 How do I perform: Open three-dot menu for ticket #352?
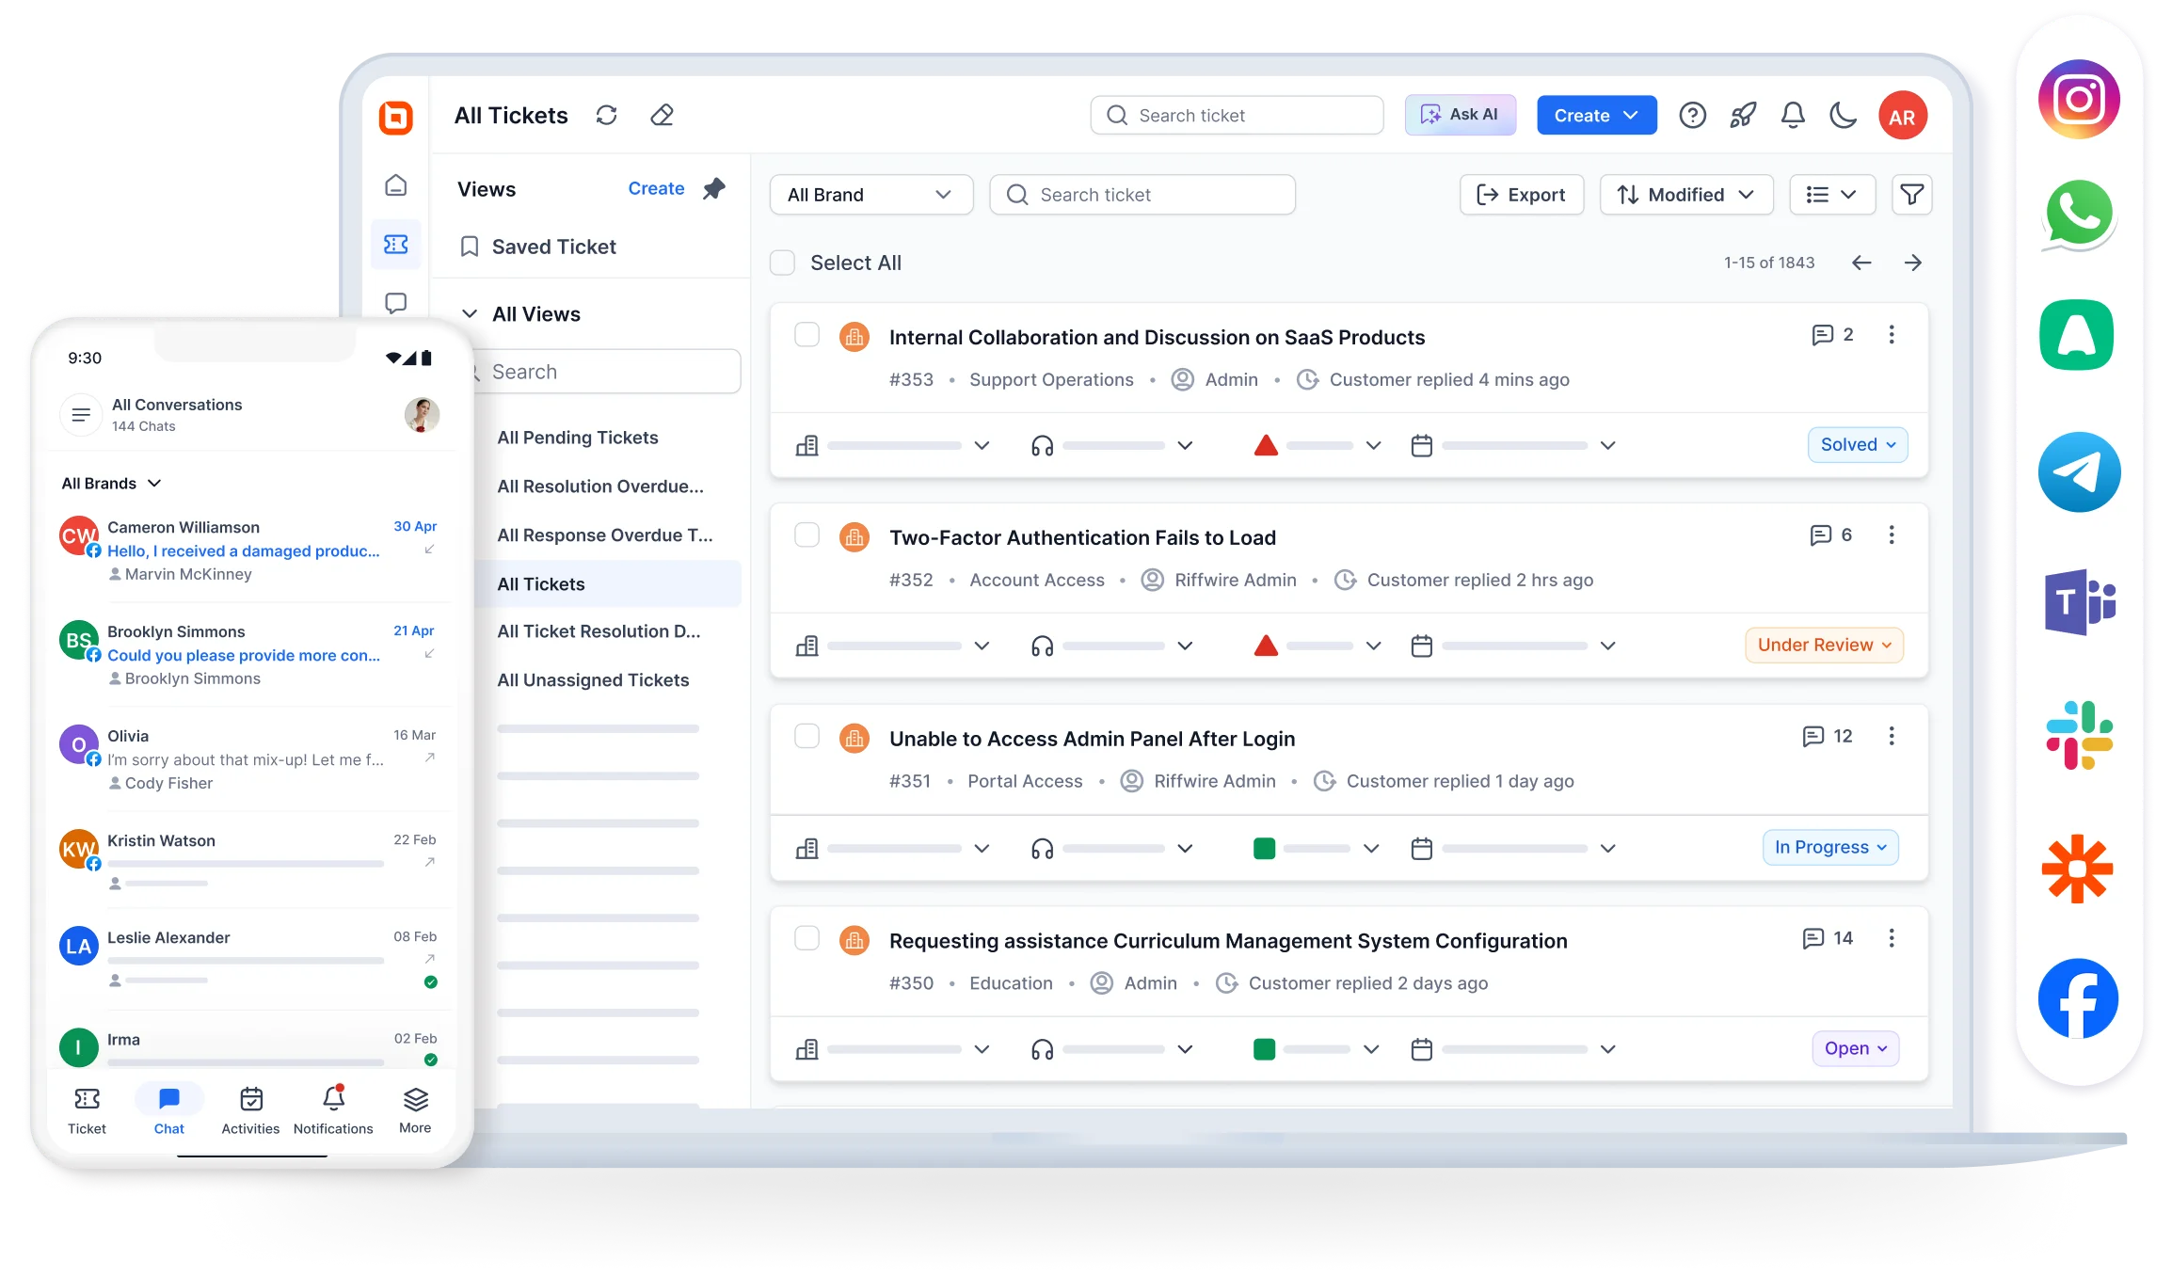pos(1892,535)
